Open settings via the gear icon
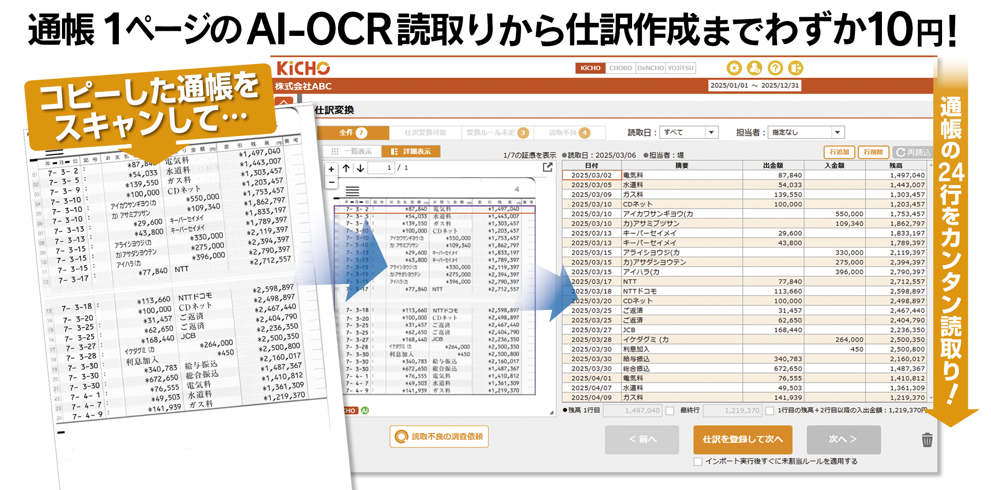Viewport: 991px width, 490px height. (x=734, y=68)
